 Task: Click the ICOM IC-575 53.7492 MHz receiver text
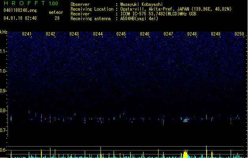pos(158,14)
